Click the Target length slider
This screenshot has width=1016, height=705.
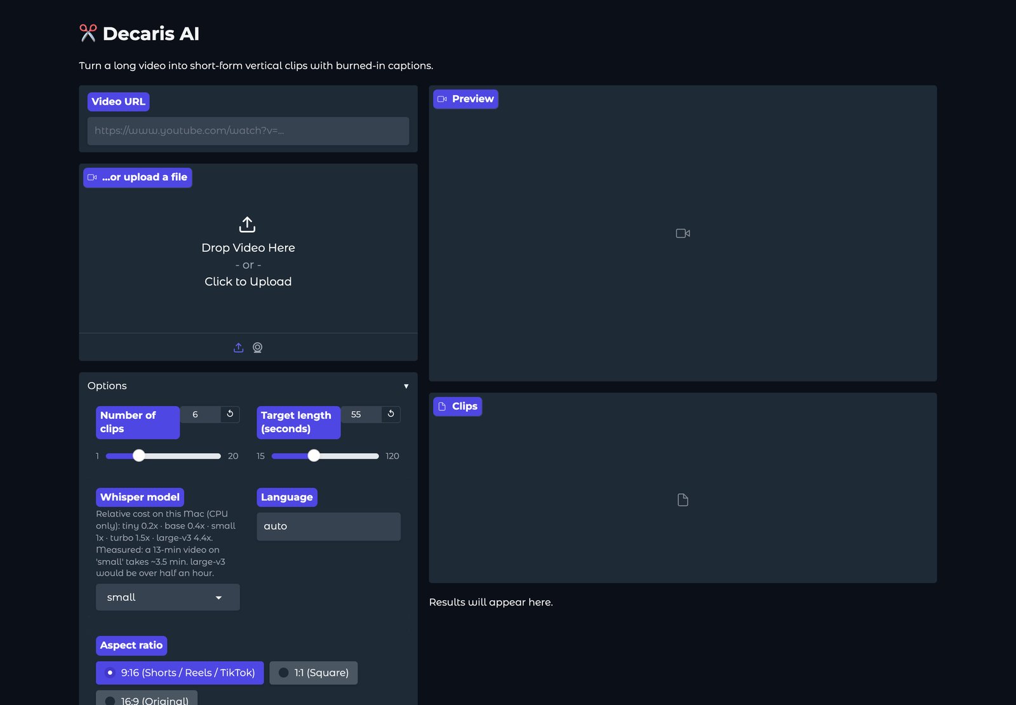(325, 456)
